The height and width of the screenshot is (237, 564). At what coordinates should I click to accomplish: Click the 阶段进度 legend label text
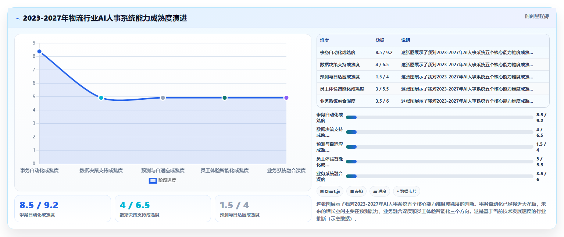pyautogui.click(x=167, y=180)
